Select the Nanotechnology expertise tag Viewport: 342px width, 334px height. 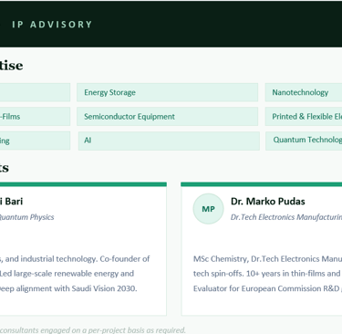[304, 92]
